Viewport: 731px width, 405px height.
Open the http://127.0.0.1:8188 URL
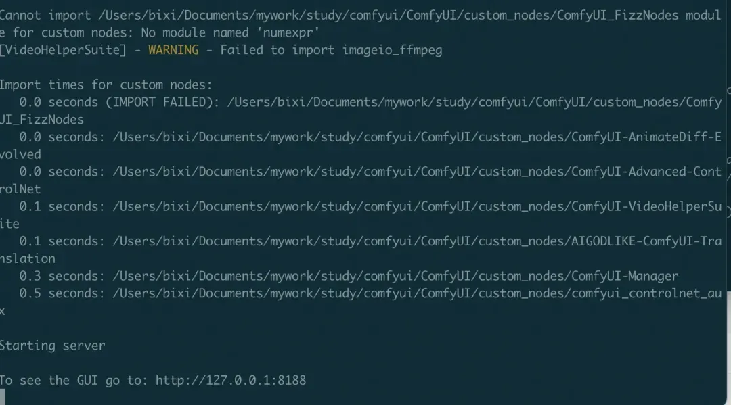point(231,381)
